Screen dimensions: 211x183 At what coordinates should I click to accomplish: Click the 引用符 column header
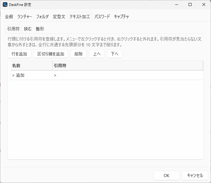pyautogui.click(x=128, y=66)
